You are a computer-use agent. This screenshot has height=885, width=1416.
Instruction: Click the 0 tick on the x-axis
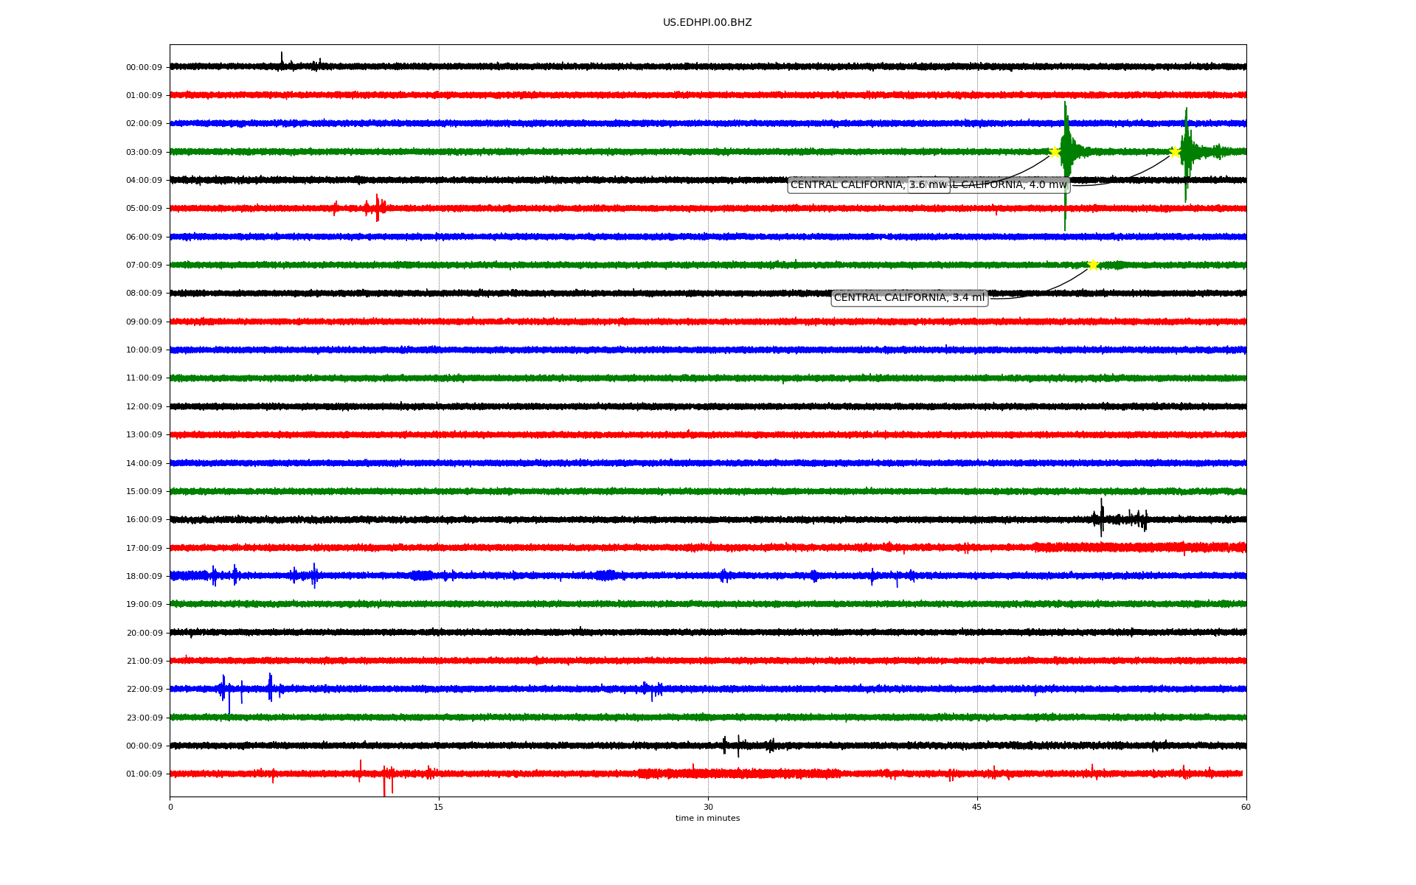[170, 807]
